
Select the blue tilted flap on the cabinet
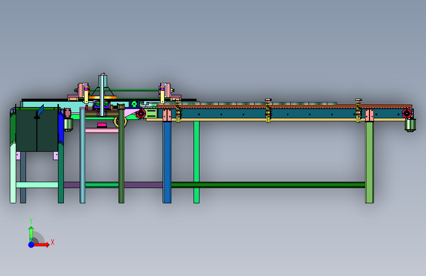[40, 111]
